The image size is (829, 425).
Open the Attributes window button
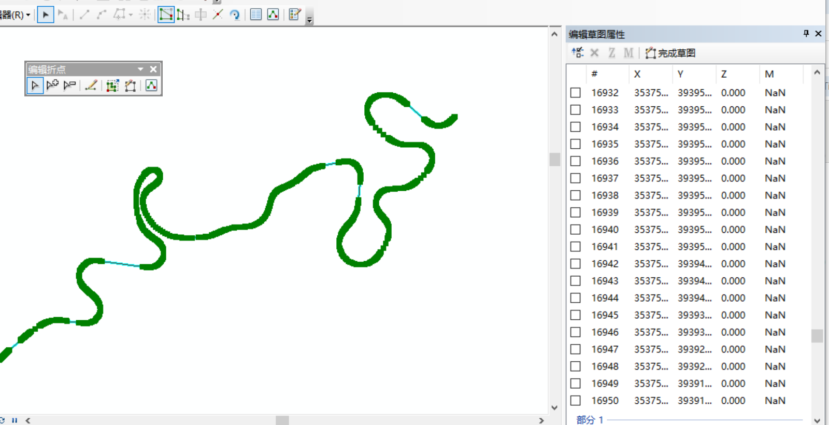[x=256, y=15]
